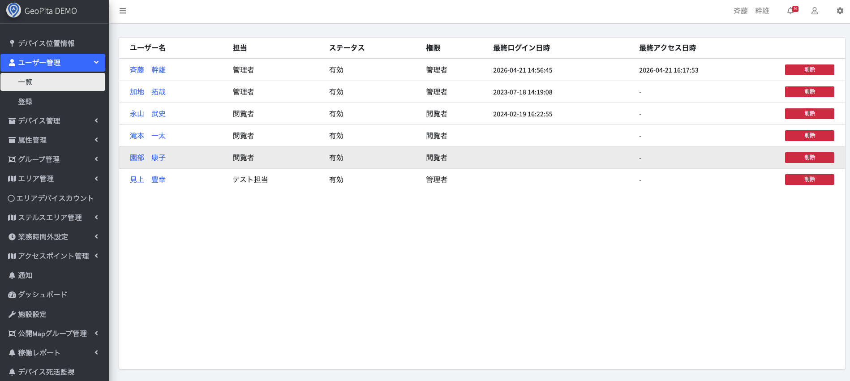This screenshot has width=850, height=381.
Task: Open デバイス位置情報 from the sidebar
Action: 46,43
